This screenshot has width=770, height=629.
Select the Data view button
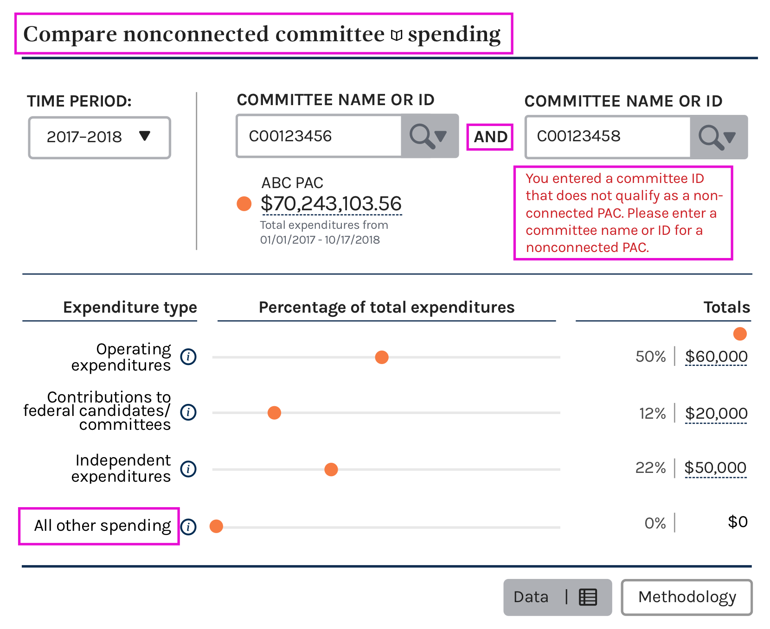[558, 597]
